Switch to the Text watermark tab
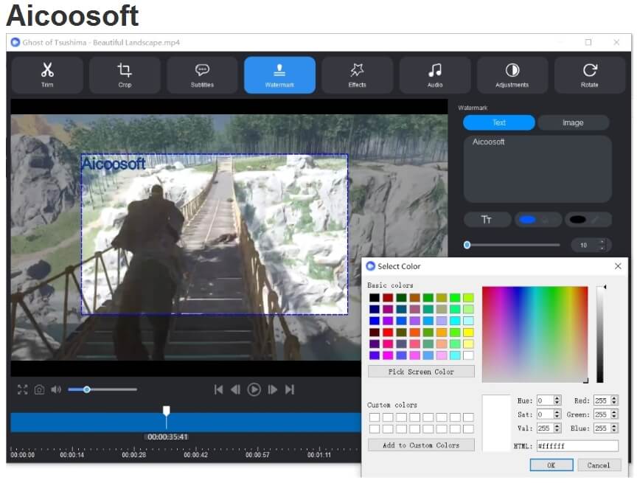The width and height of the screenshot is (637, 483). pos(499,122)
